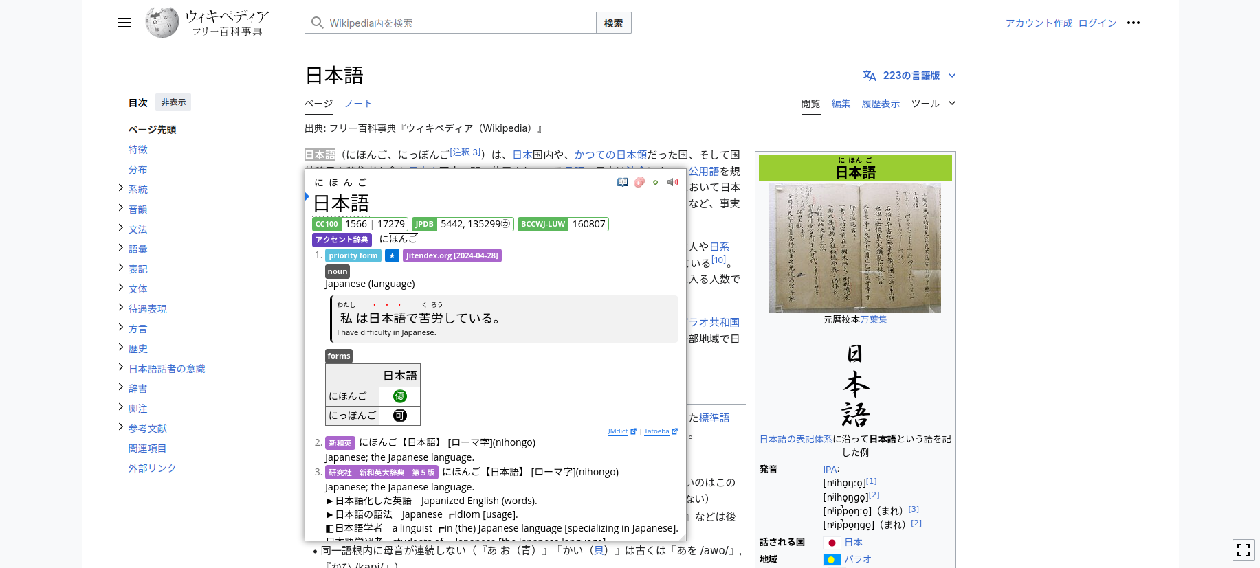Click the blue star tag
Image resolution: width=1260 pixels, height=568 pixels.
tap(392, 255)
